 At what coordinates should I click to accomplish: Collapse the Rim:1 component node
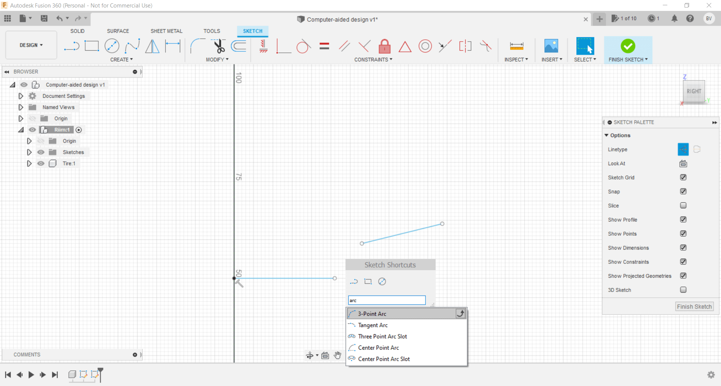click(x=21, y=130)
